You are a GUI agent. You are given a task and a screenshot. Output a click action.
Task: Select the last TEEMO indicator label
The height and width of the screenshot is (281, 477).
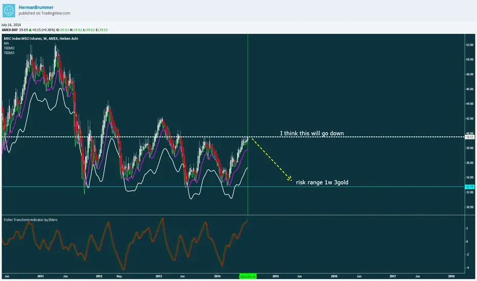click(9, 53)
